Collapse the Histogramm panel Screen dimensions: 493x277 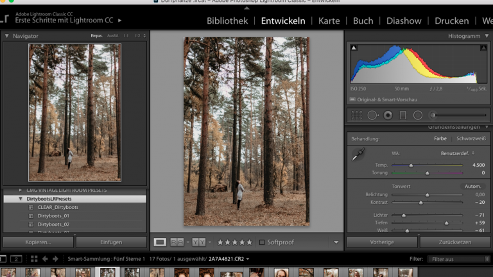[x=487, y=36]
